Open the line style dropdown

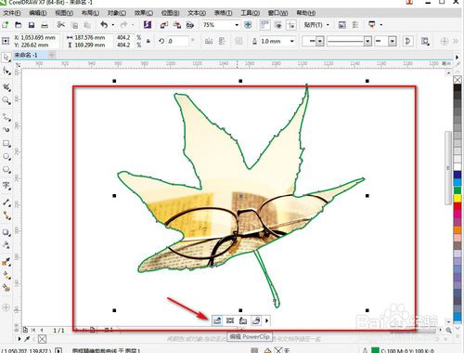[367, 41]
